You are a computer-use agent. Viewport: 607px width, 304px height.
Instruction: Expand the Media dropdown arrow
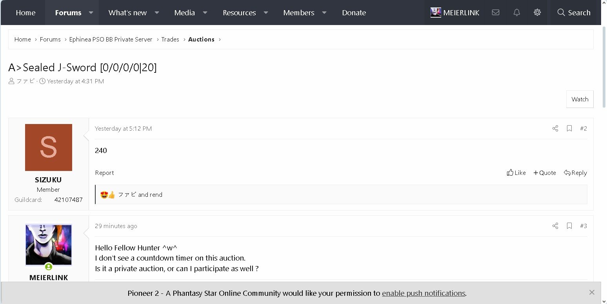click(x=205, y=13)
